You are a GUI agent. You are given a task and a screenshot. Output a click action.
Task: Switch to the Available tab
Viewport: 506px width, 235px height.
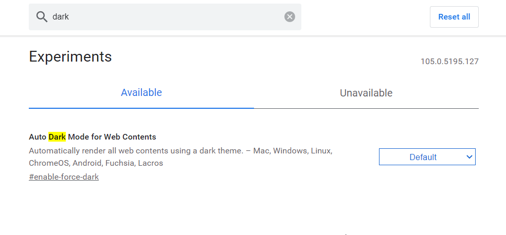click(x=141, y=93)
